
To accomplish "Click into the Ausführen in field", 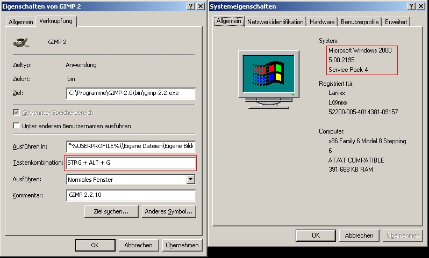I will [x=131, y=146].
